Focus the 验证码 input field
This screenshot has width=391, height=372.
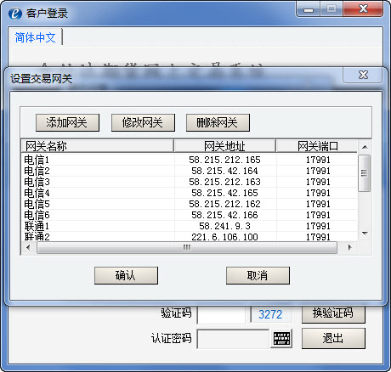pos(221,314)
